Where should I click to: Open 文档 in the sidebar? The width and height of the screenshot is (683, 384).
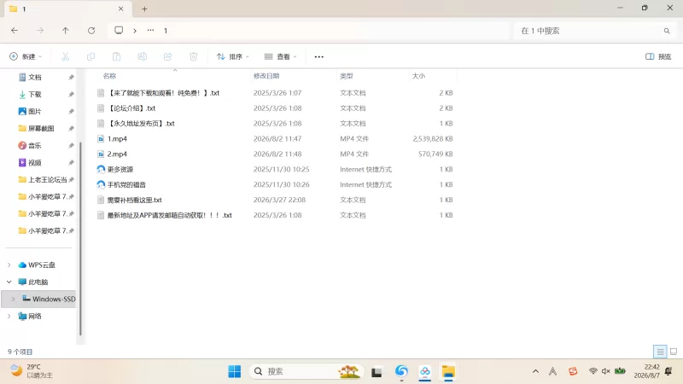click(x=35, y=77)
